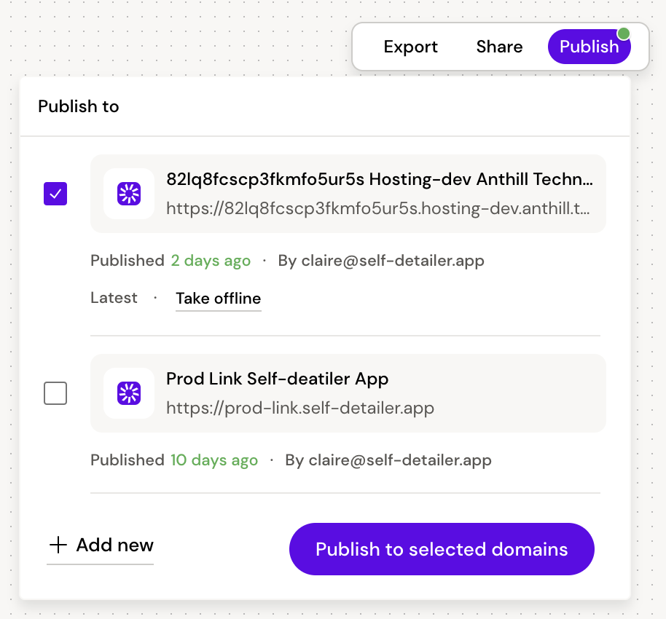Check the Prod Link Self-deatiler App checkbox
Viewport: 666px width, 619px height.
point(55,393)
